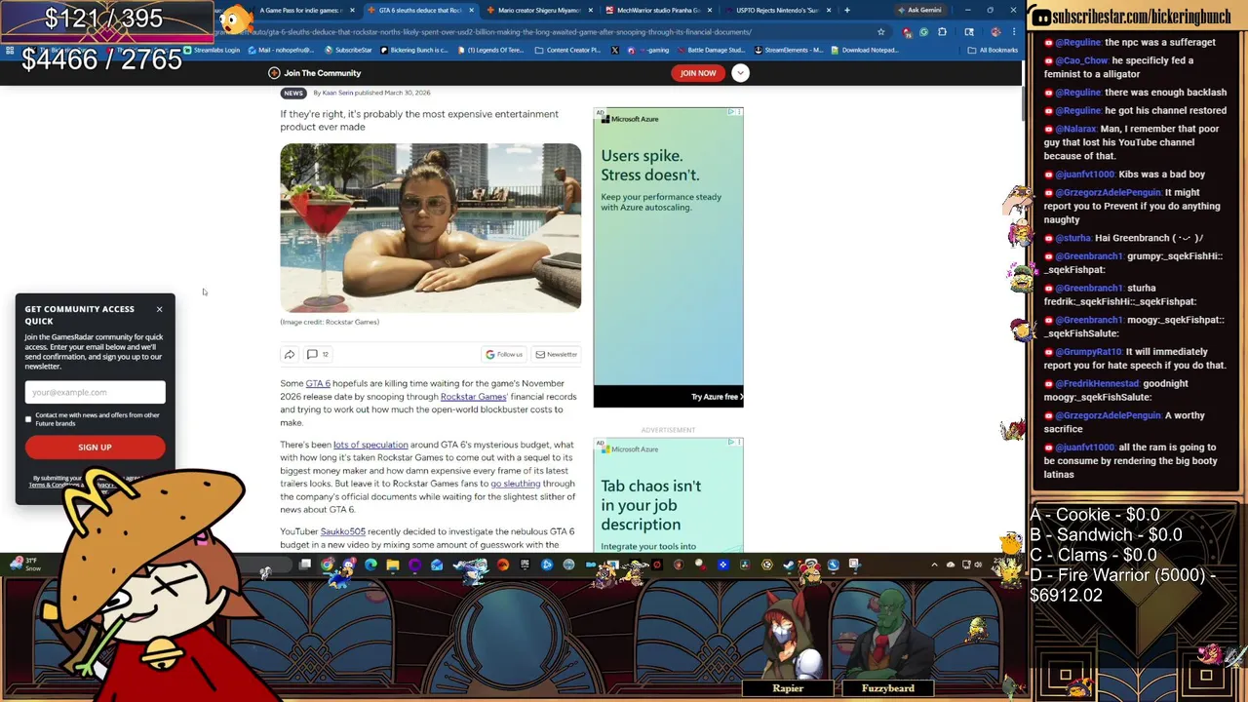Open the Content Creator bookmark folder
The height and width of the screenshot is (702, 1248).
click(567, 50)
